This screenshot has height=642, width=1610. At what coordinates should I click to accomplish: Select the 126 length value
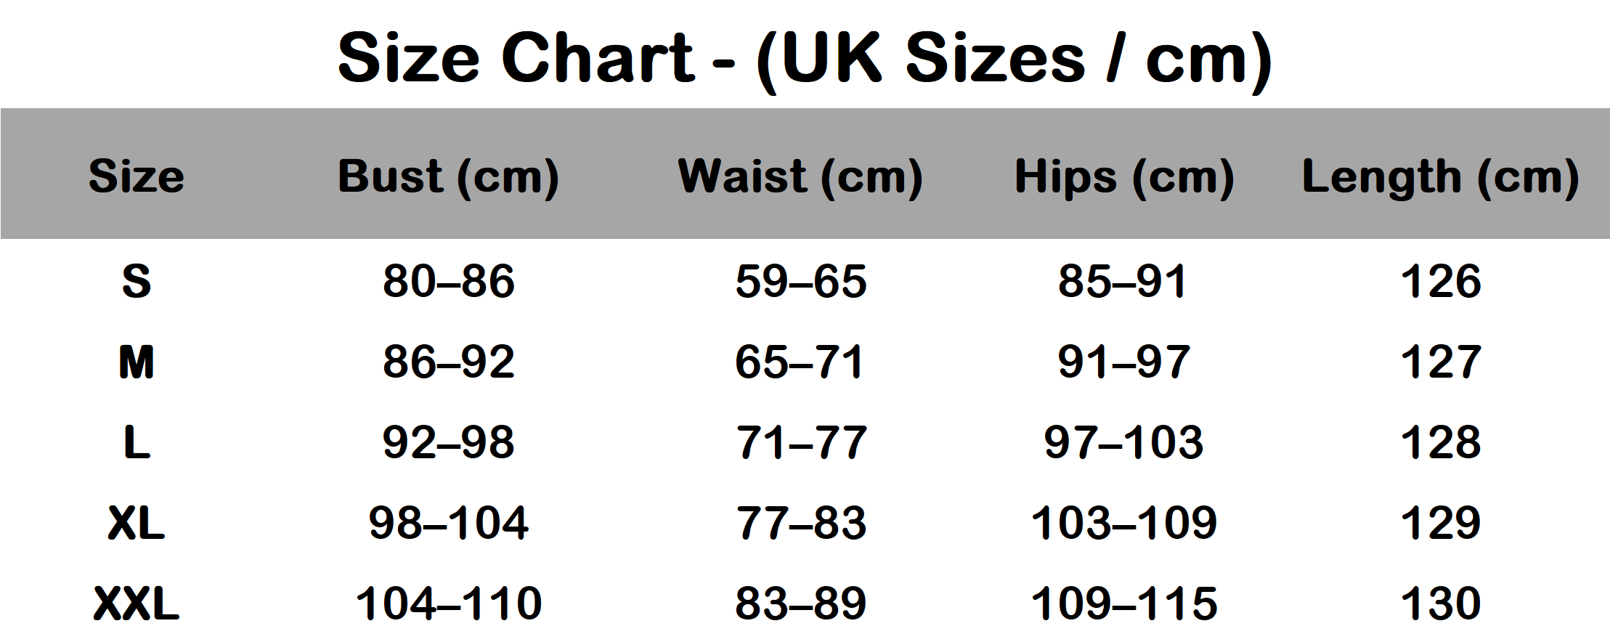pyautogui.click(x=1440, y=282)
